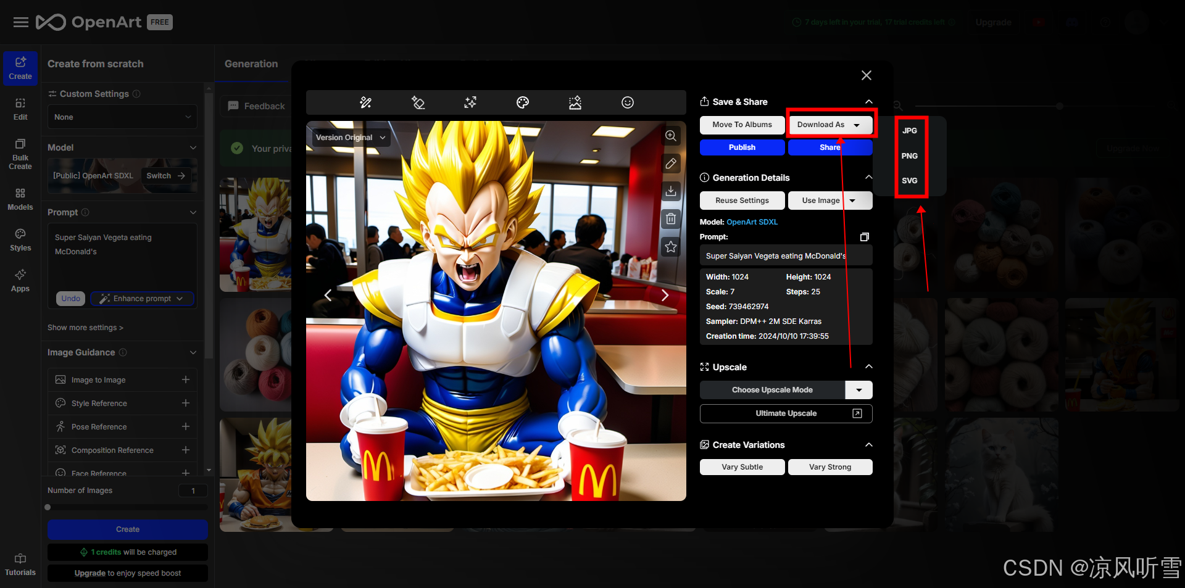
Task: Click the Create sidebar icon
Action: point(20,68)
